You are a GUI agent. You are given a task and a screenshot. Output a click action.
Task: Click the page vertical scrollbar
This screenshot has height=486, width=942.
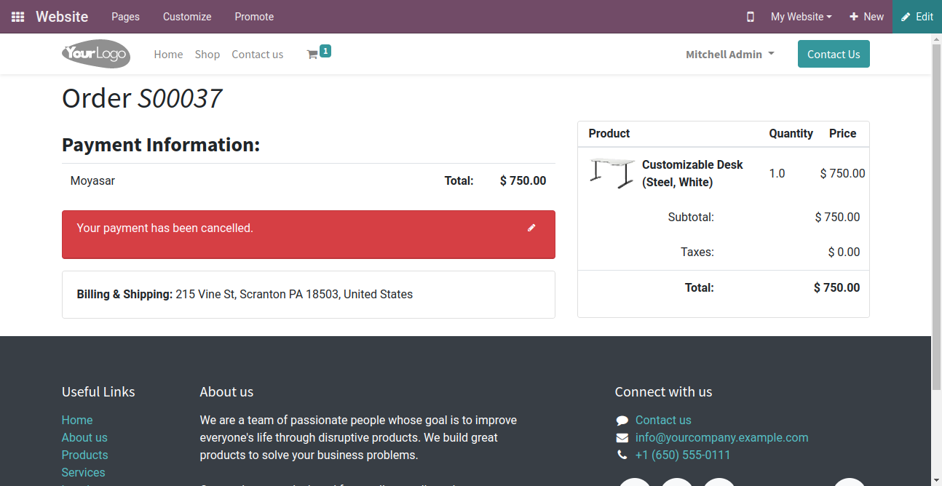tap(936, 218)
